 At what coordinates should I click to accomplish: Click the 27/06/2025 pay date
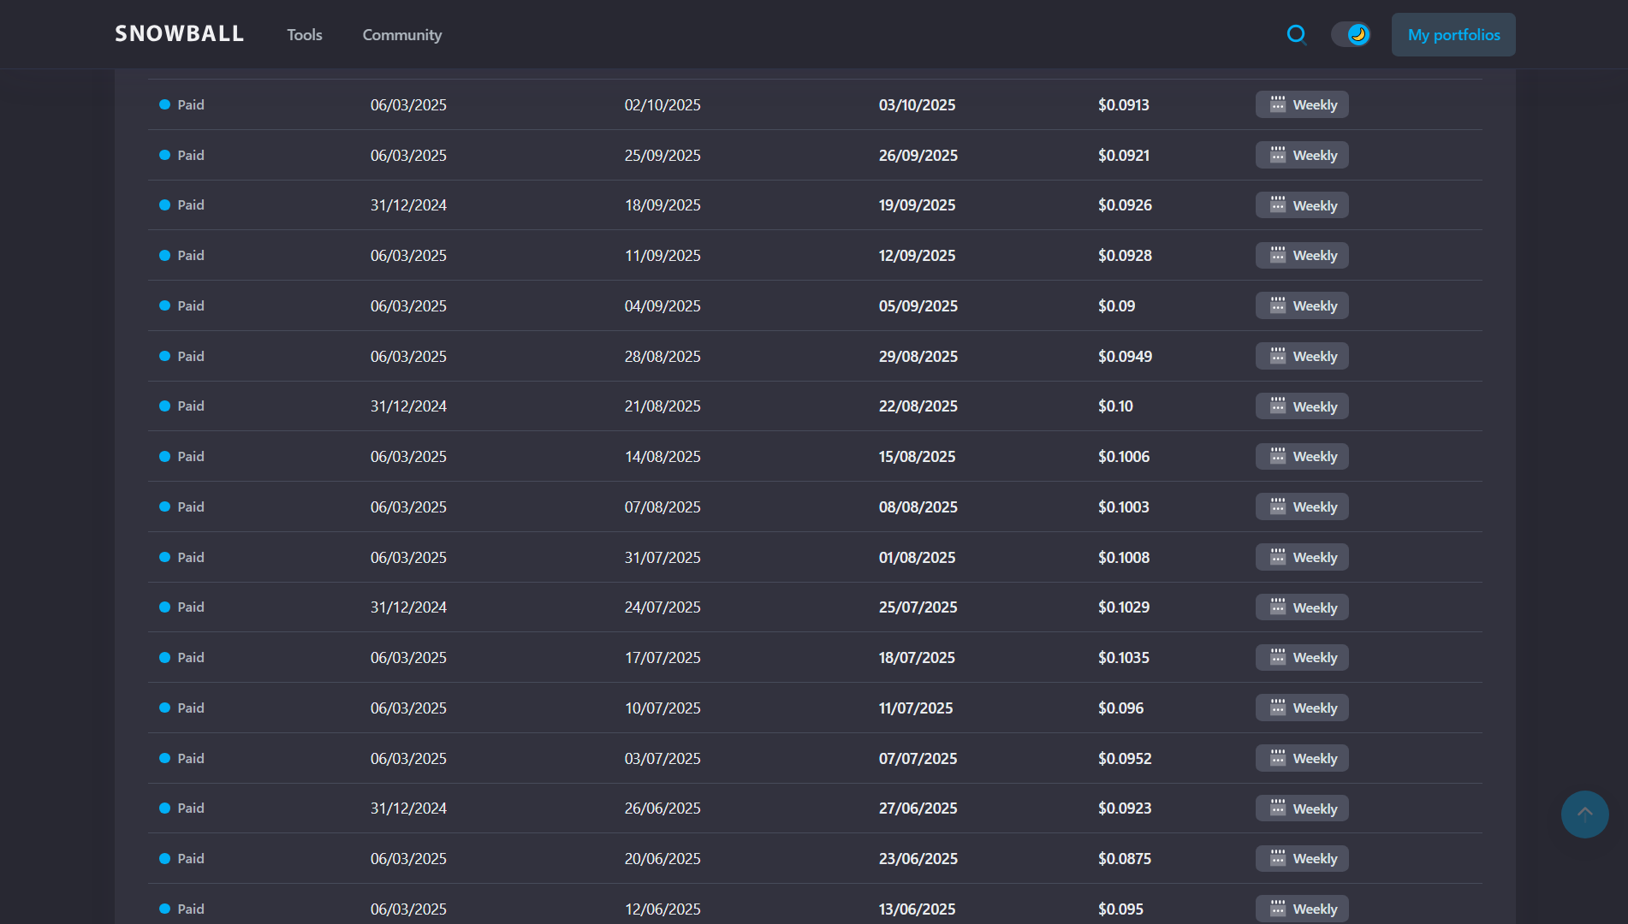point(918,808)
